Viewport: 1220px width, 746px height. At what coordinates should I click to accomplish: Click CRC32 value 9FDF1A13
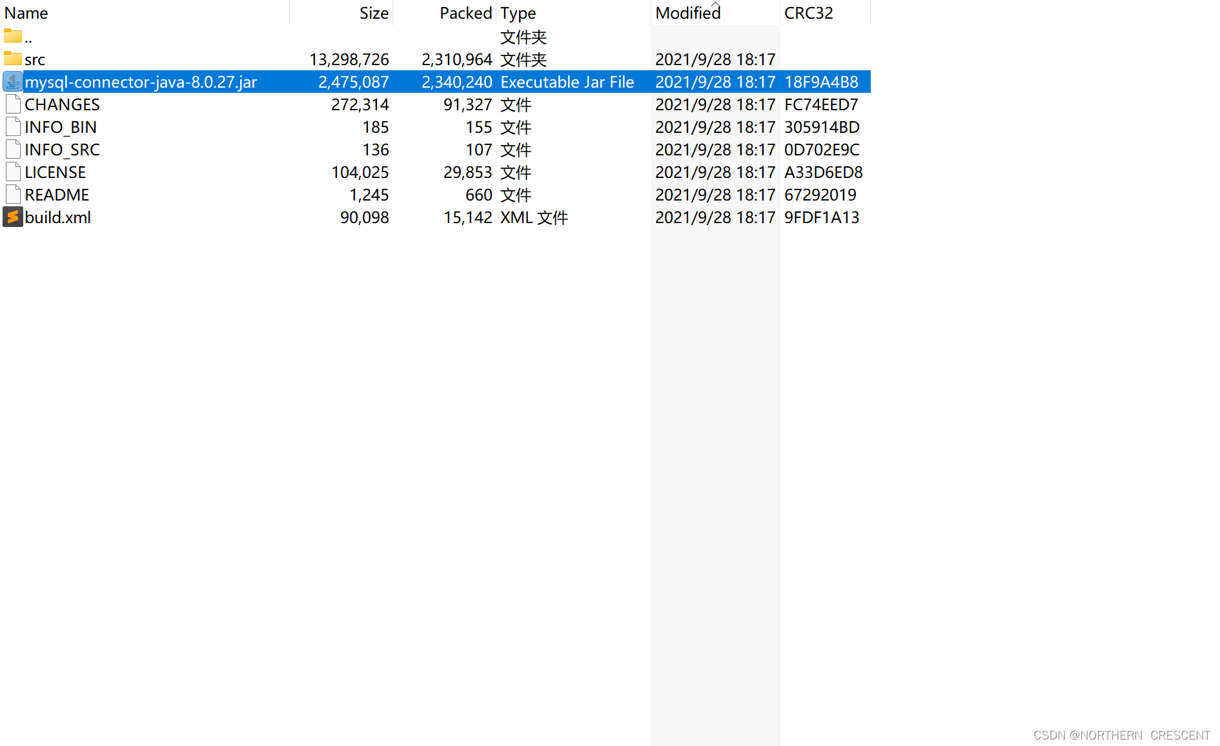(x=822, y=217)
